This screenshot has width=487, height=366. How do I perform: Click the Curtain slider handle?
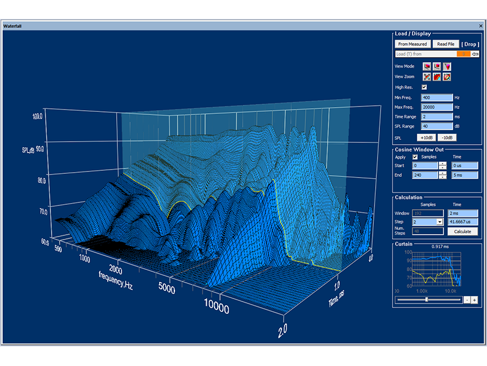tap(426, 299)
